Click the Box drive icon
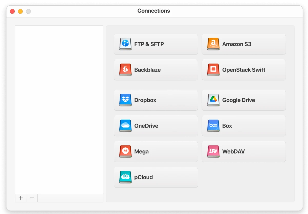Viewport: 308px width, 214px height. (x=213, y=126)
